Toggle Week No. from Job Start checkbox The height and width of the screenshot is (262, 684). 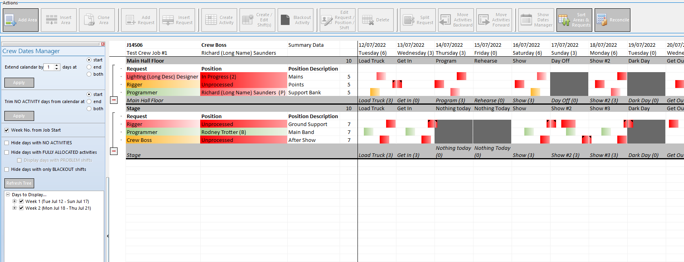coord(7,130)
